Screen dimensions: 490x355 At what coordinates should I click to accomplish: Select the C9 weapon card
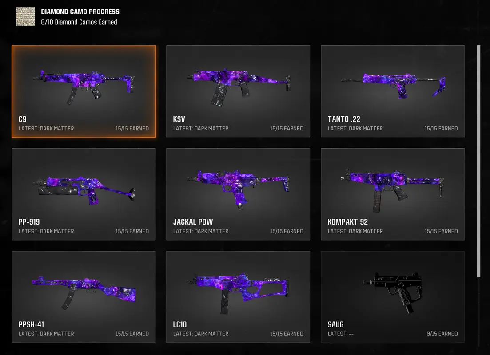tap(84, 91)
